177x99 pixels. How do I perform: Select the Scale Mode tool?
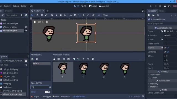46,15
